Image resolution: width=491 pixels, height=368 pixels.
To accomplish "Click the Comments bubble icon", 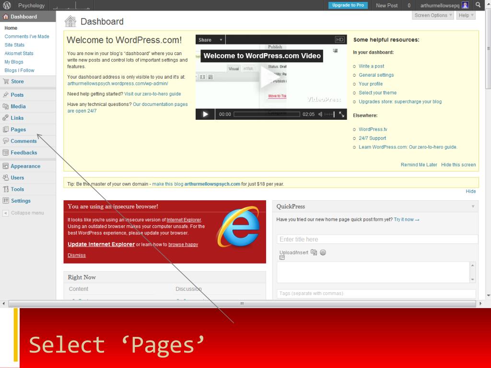I will pyautogui.click(x=6, y=141).
